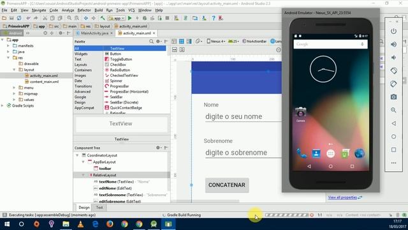
Task: Click the green Run app button
Action: 129,19
